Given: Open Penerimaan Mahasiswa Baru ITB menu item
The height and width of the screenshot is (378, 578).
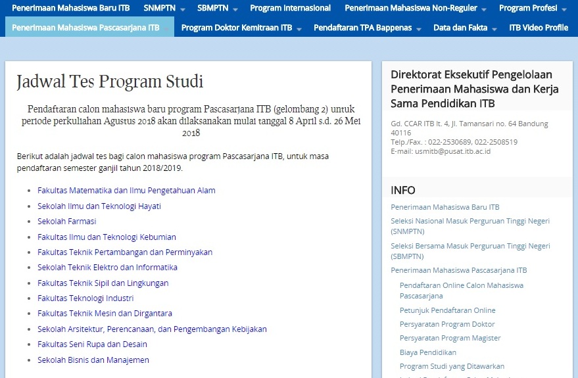Looking at the screenshot, I should (71, 8).
